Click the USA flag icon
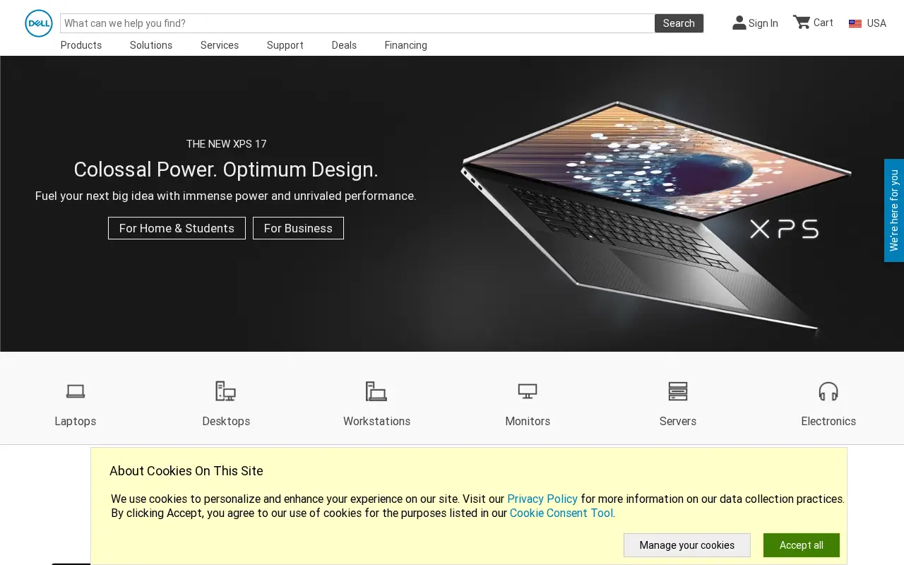 click(855, 23)
